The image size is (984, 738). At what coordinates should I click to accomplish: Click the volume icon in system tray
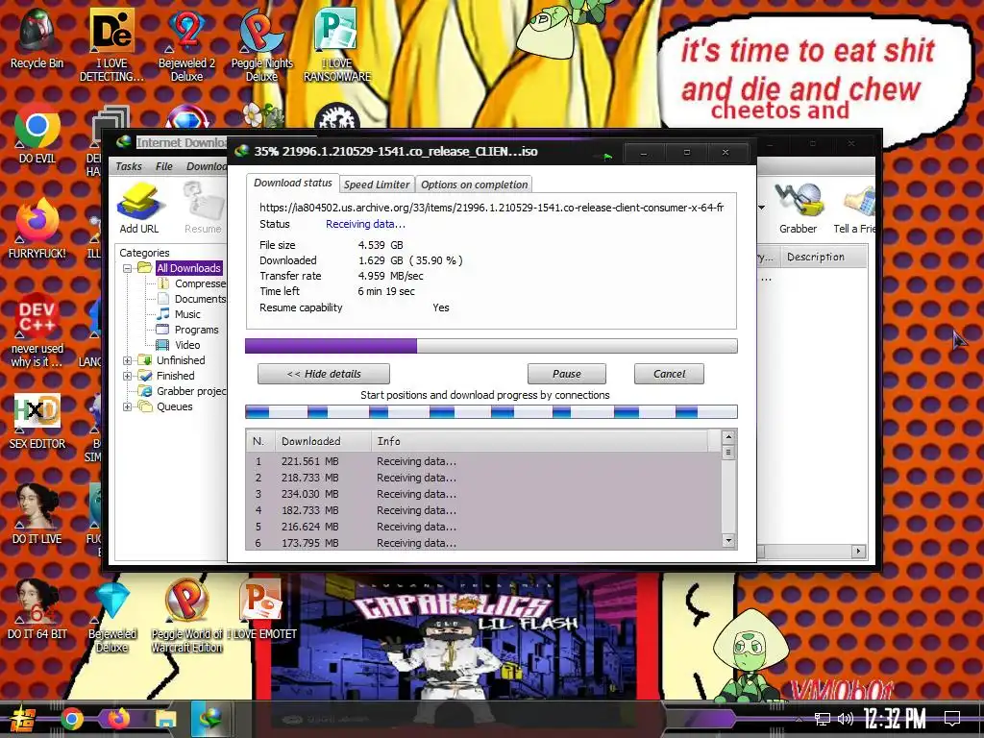coord(846,719)
